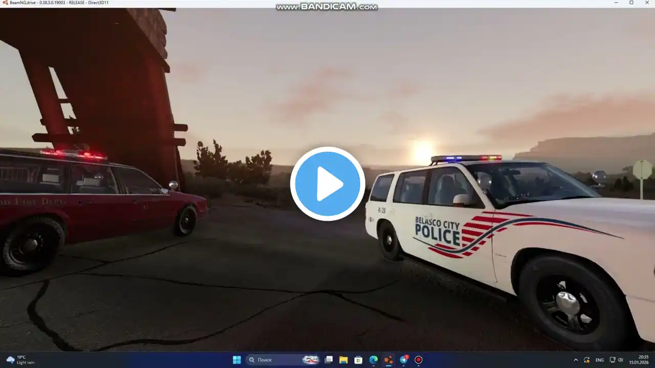The image size is (655, 368).
Task: Minimize the BeamNG.drive window
Action: [x=617, y=3]
